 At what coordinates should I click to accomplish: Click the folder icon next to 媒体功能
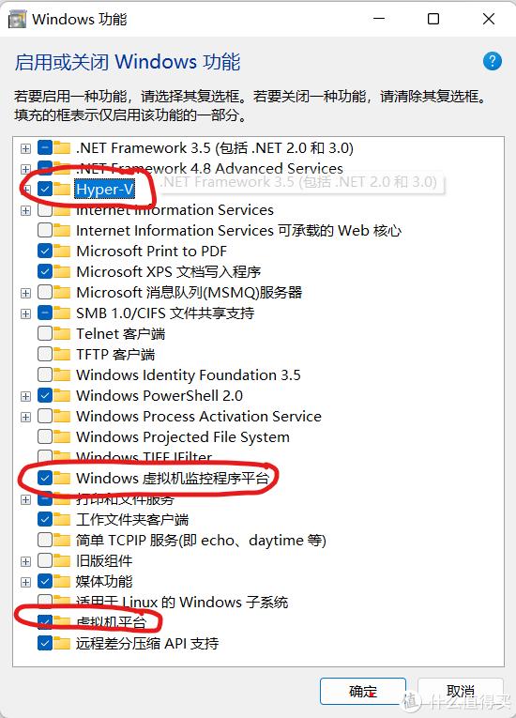pyautogui.click(x=62, y=581)
